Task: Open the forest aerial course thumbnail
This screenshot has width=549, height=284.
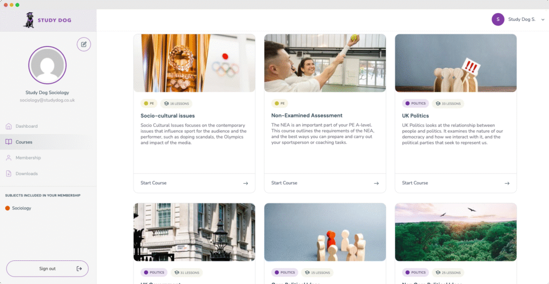Action: [456, 232]
